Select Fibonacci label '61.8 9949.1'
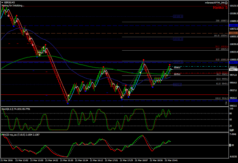The width and height of the screenshot is (238, 163). click(x=222, y=84)
